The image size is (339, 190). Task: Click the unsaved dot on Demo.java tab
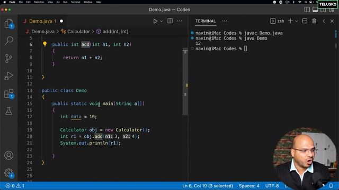pos(61,21)
